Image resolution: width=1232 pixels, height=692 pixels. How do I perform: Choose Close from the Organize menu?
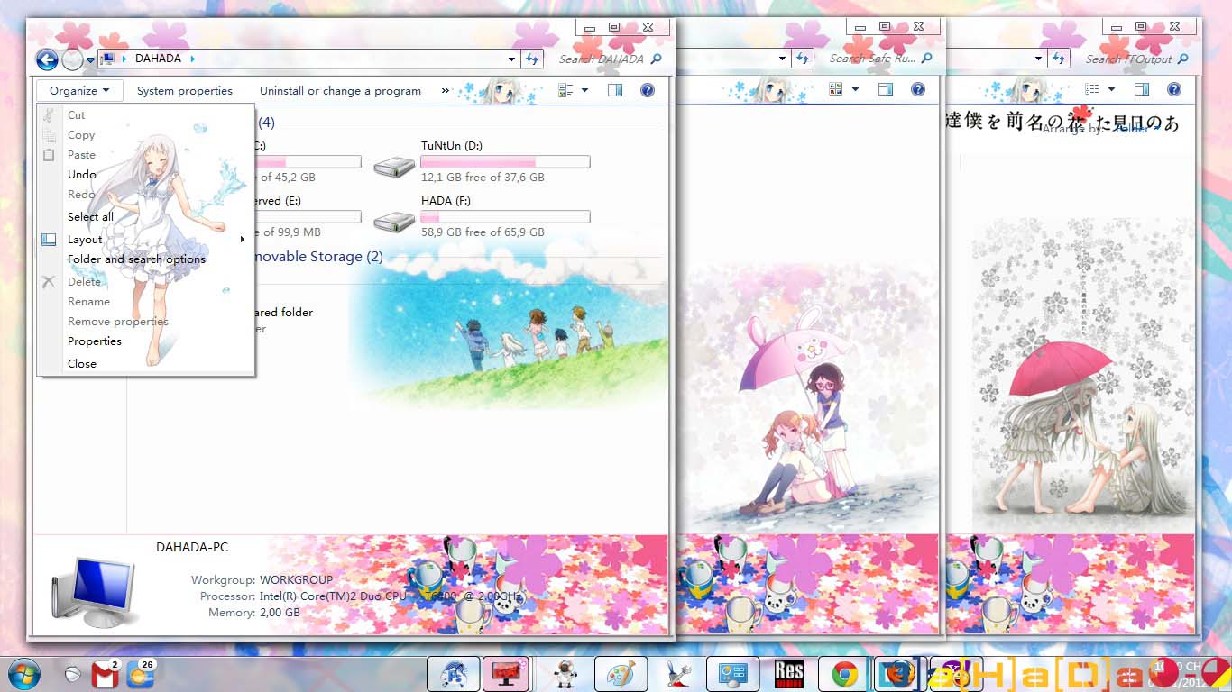pos(146,364)
